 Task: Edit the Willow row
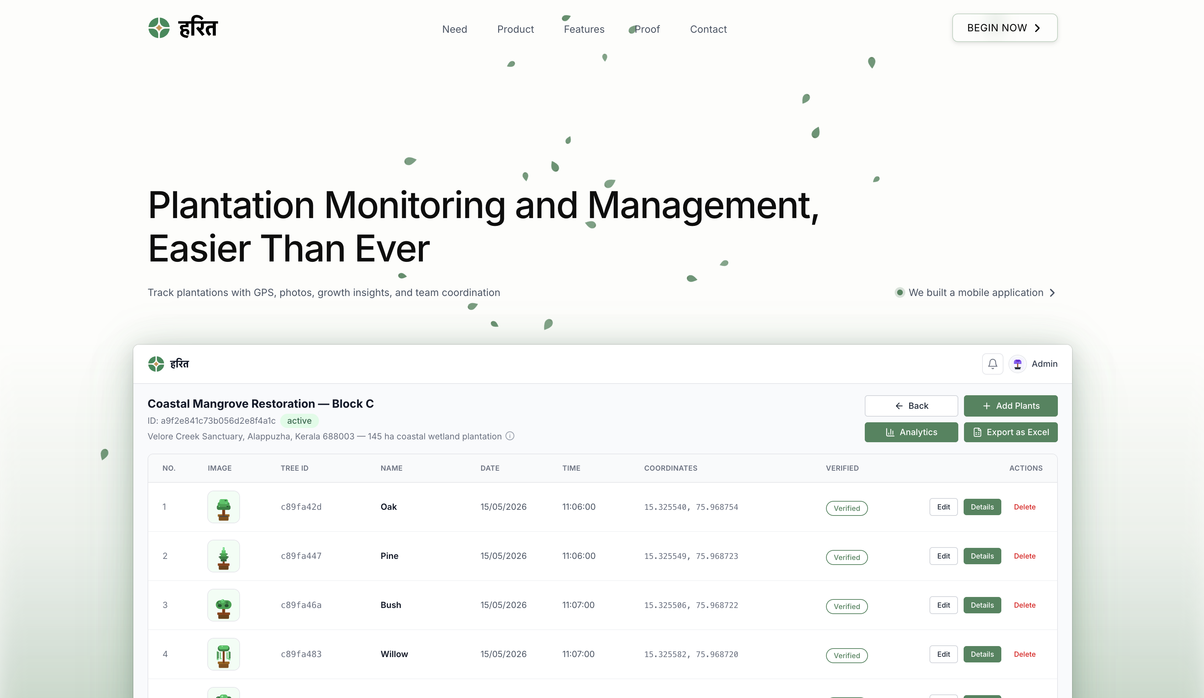[x=943, y=654]
